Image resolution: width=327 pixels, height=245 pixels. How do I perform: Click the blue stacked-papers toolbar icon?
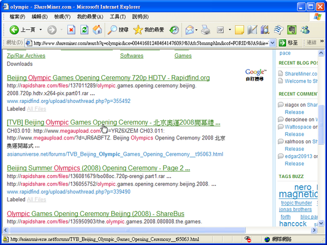coord(278,30)
